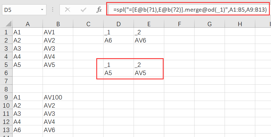Select cell B9 containing AV100
271x137 pixels.
pyautogui.click(x=58, y=97)
